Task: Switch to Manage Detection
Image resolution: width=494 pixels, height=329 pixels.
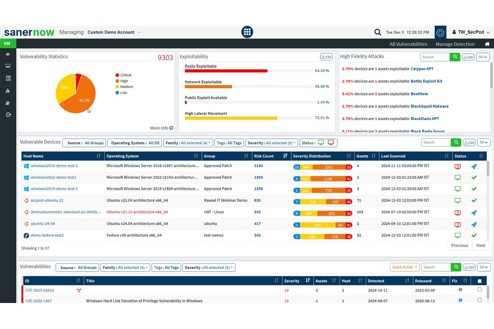Action: (455, 44)
